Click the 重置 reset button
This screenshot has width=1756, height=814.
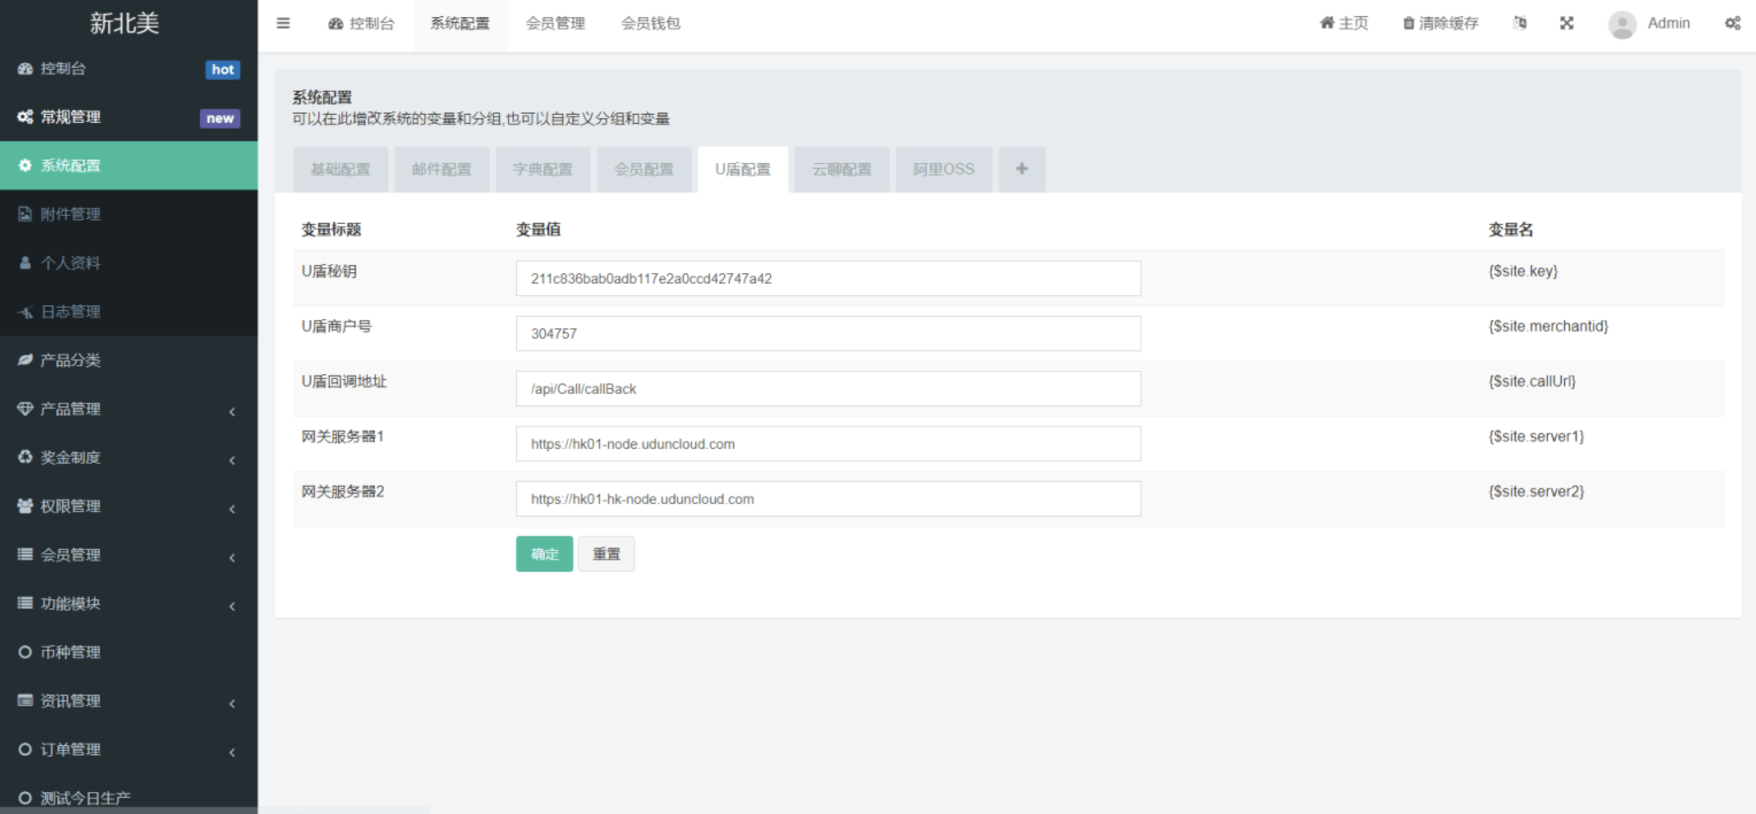click(605, 554)
